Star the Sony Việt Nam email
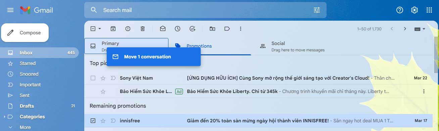 point(103,78)
